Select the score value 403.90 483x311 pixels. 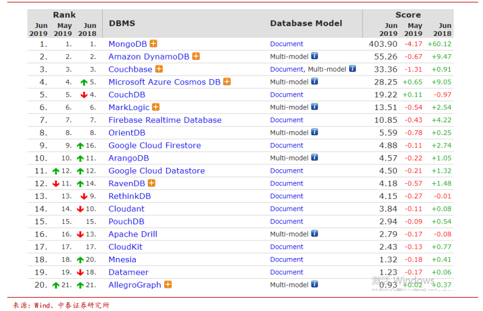point(383,44)
